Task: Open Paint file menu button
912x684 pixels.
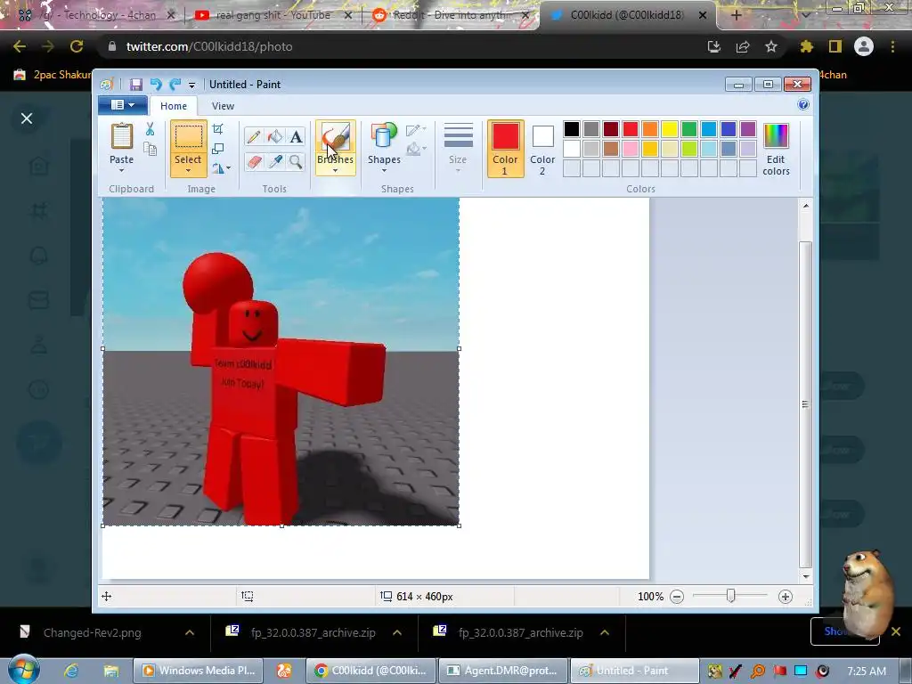Action: [x=122, y=105]
